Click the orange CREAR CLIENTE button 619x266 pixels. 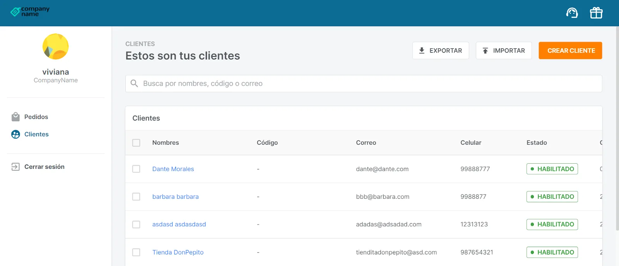tap(571, 51)
